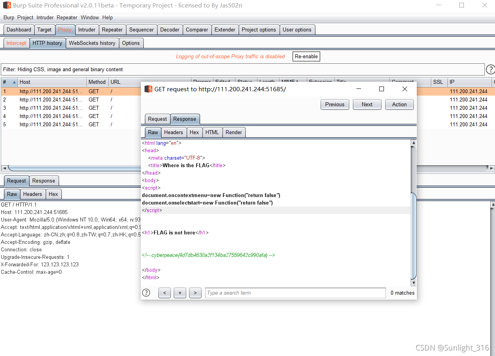Select highlighted history row number 1
Screen dimensions: 495x356
coord(247,92)
